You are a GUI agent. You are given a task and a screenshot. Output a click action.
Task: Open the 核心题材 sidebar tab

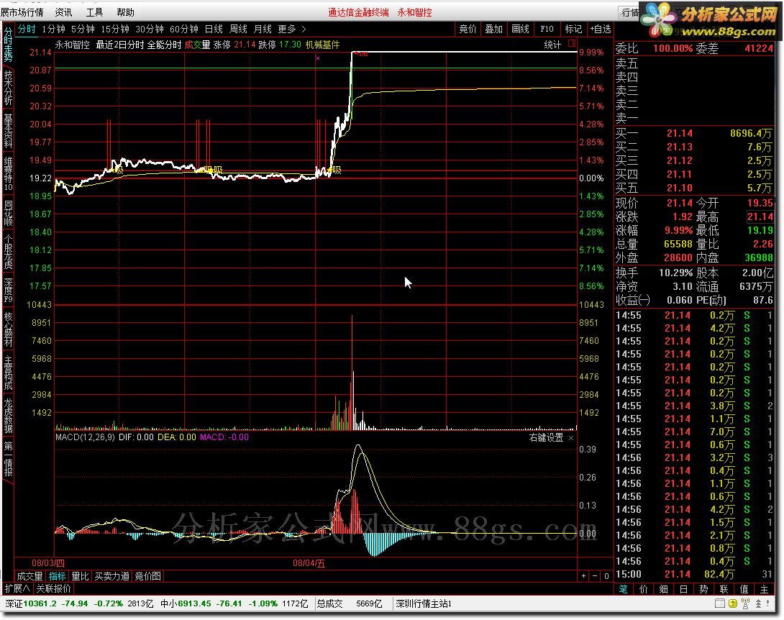click(8, 329)
